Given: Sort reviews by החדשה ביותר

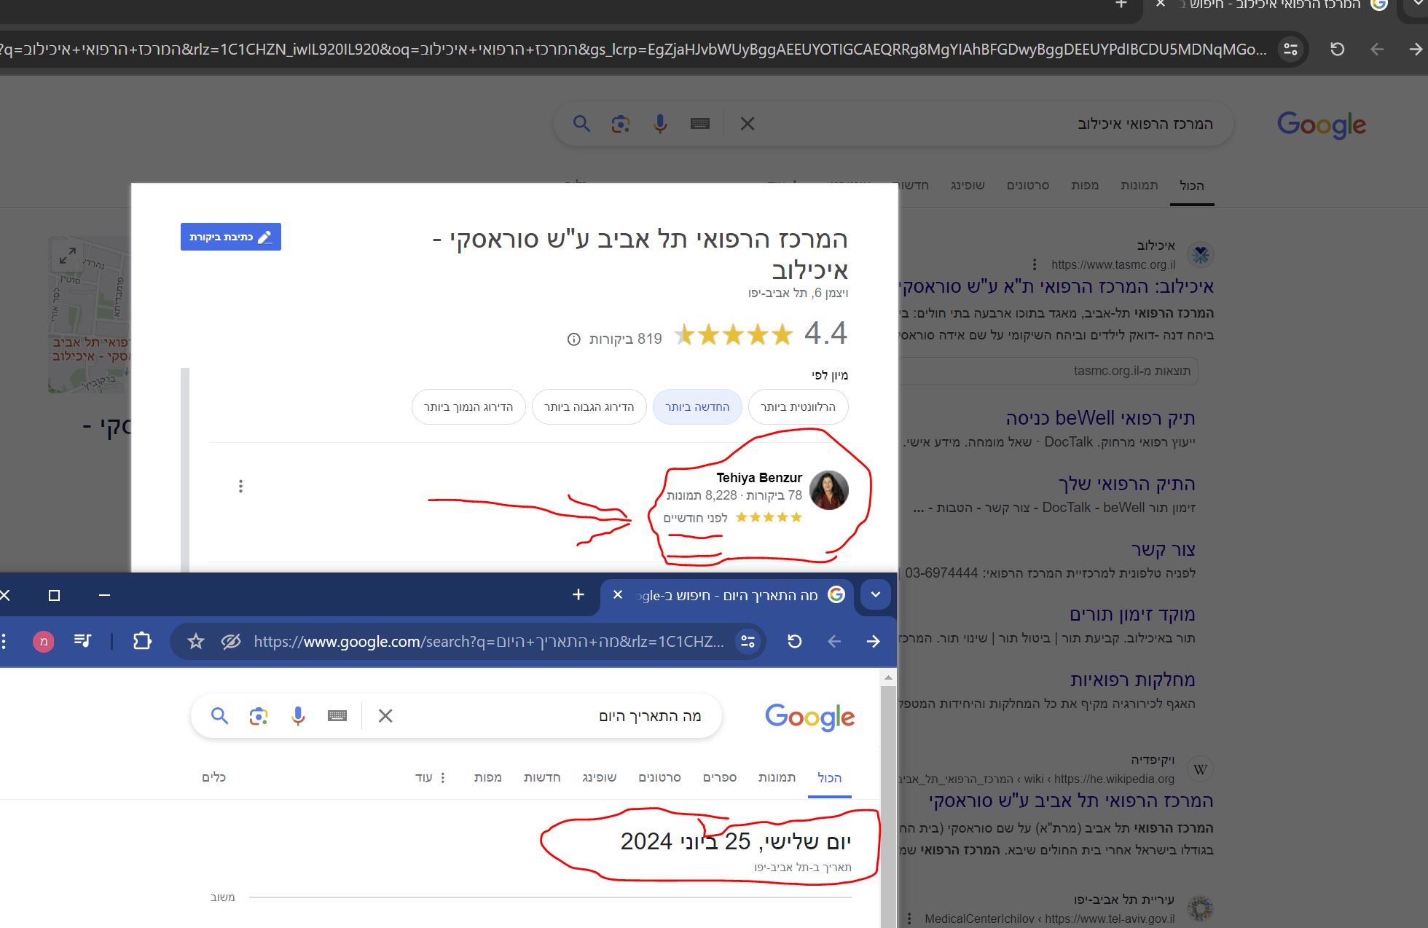Looking at the screenshot, I should pyautogui.click(x=697, y=406).
